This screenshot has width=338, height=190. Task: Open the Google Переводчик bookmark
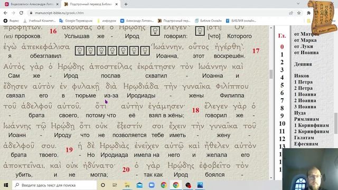[76, 21]
